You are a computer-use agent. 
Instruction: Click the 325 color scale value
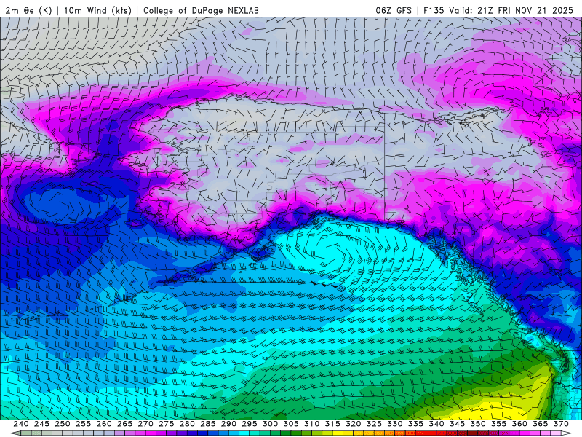click(x=374, y=424)
